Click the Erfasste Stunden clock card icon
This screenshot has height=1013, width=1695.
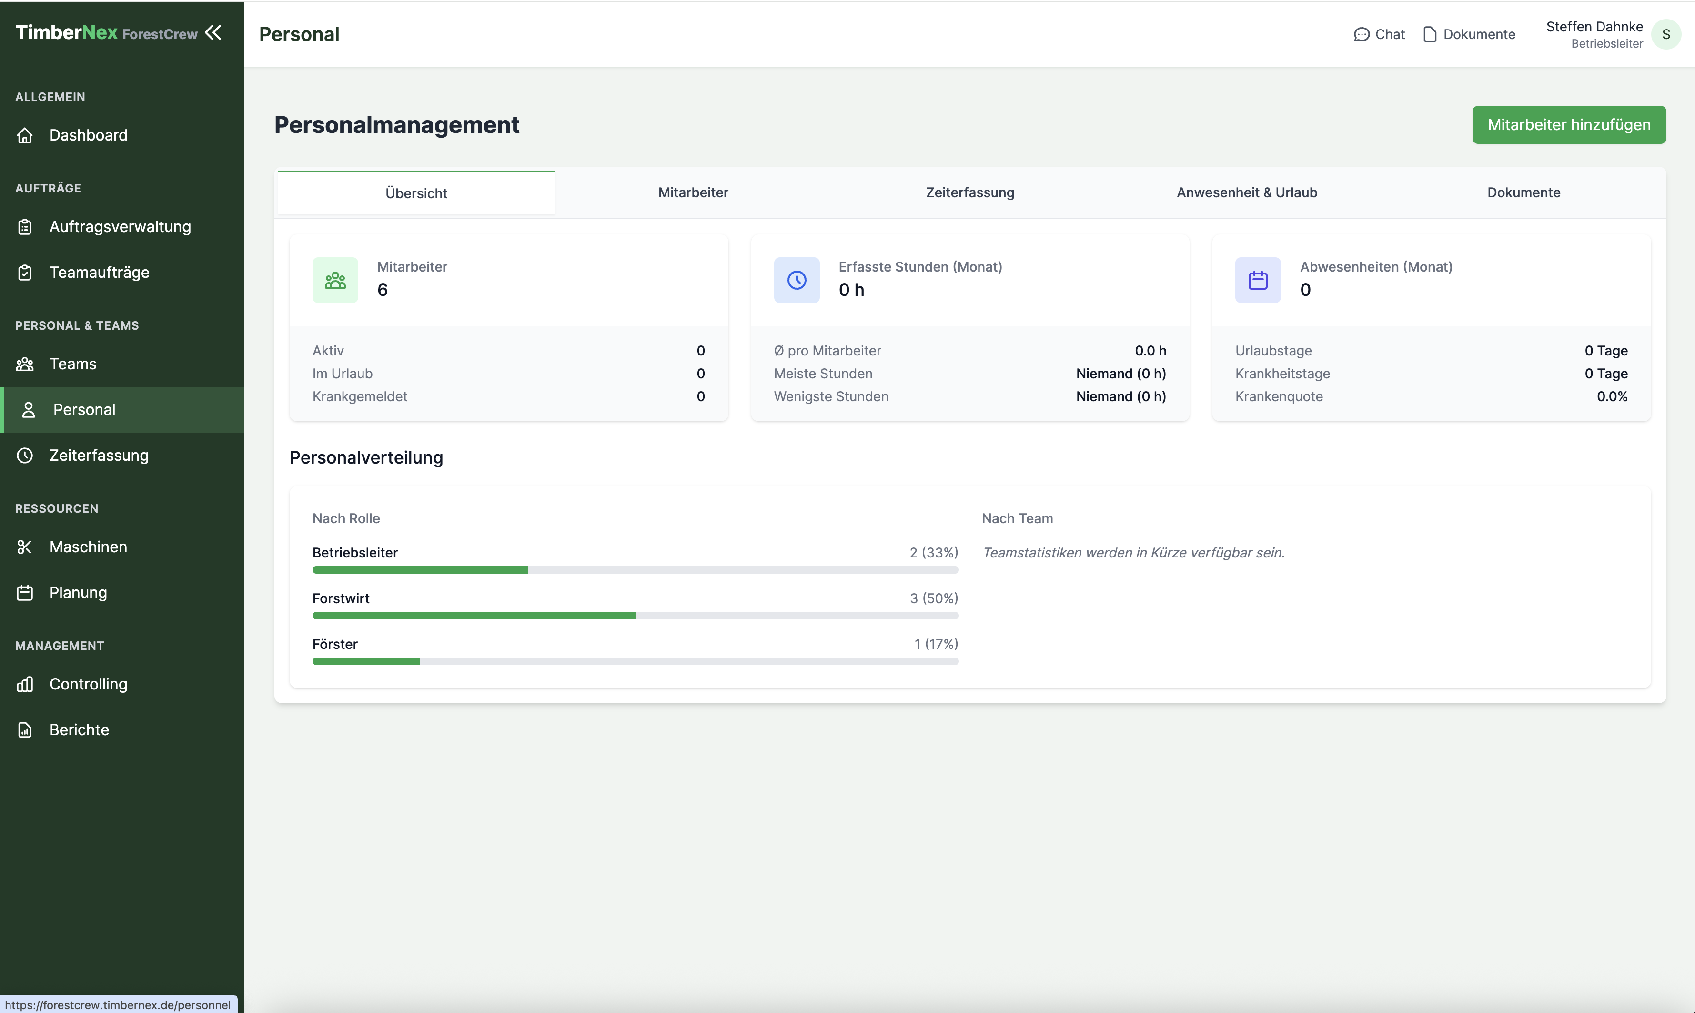click(x=797, y=280)
